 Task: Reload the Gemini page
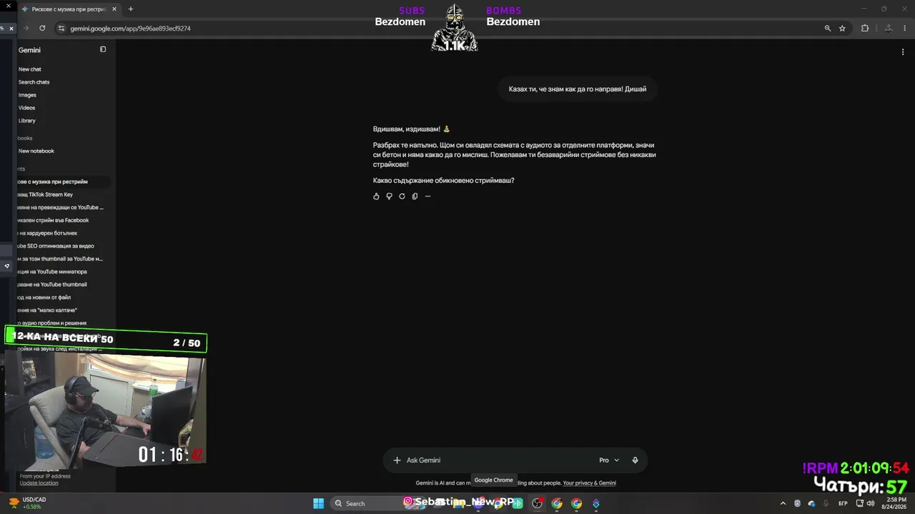(42, 29)
